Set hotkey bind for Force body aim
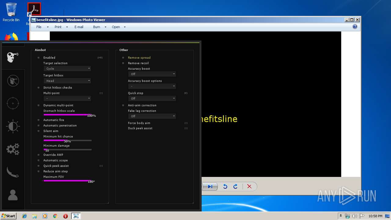The height and width of the screenshot is (220, 391). (x=186, y=123)
